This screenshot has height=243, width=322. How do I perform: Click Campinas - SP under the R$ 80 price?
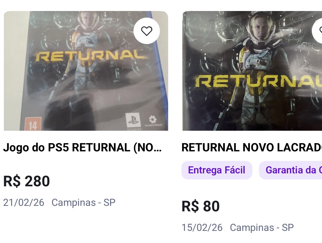262,228
